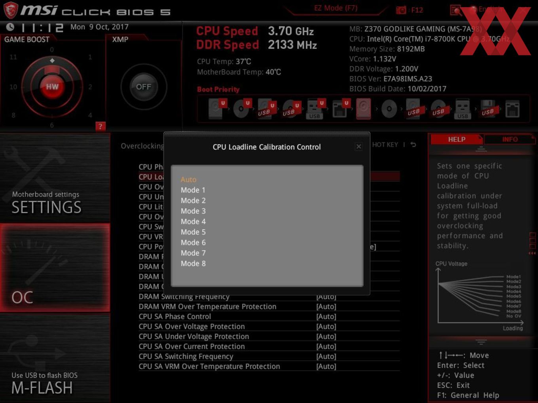
Task: Click the EZ Mode (F7) button
Action: click(x=336, y=8)
